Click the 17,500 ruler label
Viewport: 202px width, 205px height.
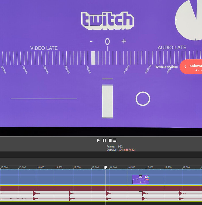pos(168,167)
